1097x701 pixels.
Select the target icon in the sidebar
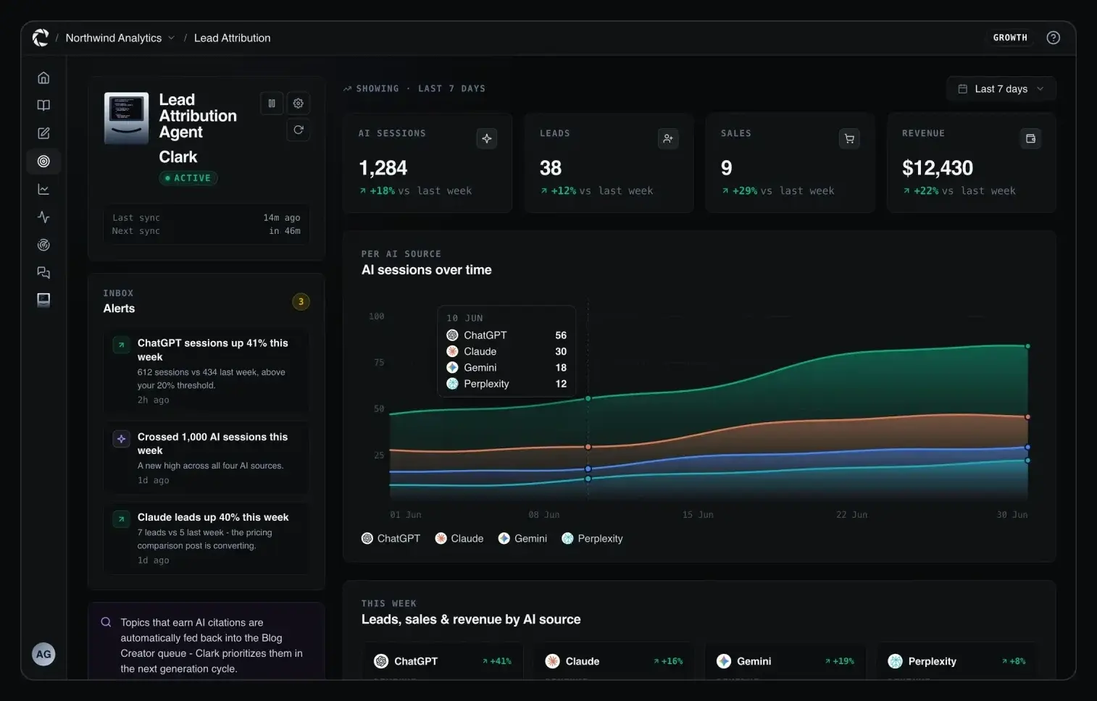tap(43, 161)
